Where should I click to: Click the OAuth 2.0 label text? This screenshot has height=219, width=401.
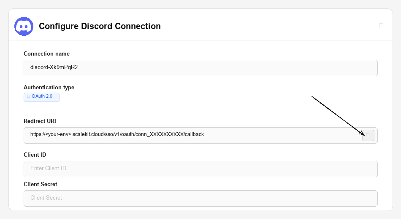(x=42, y=96)
